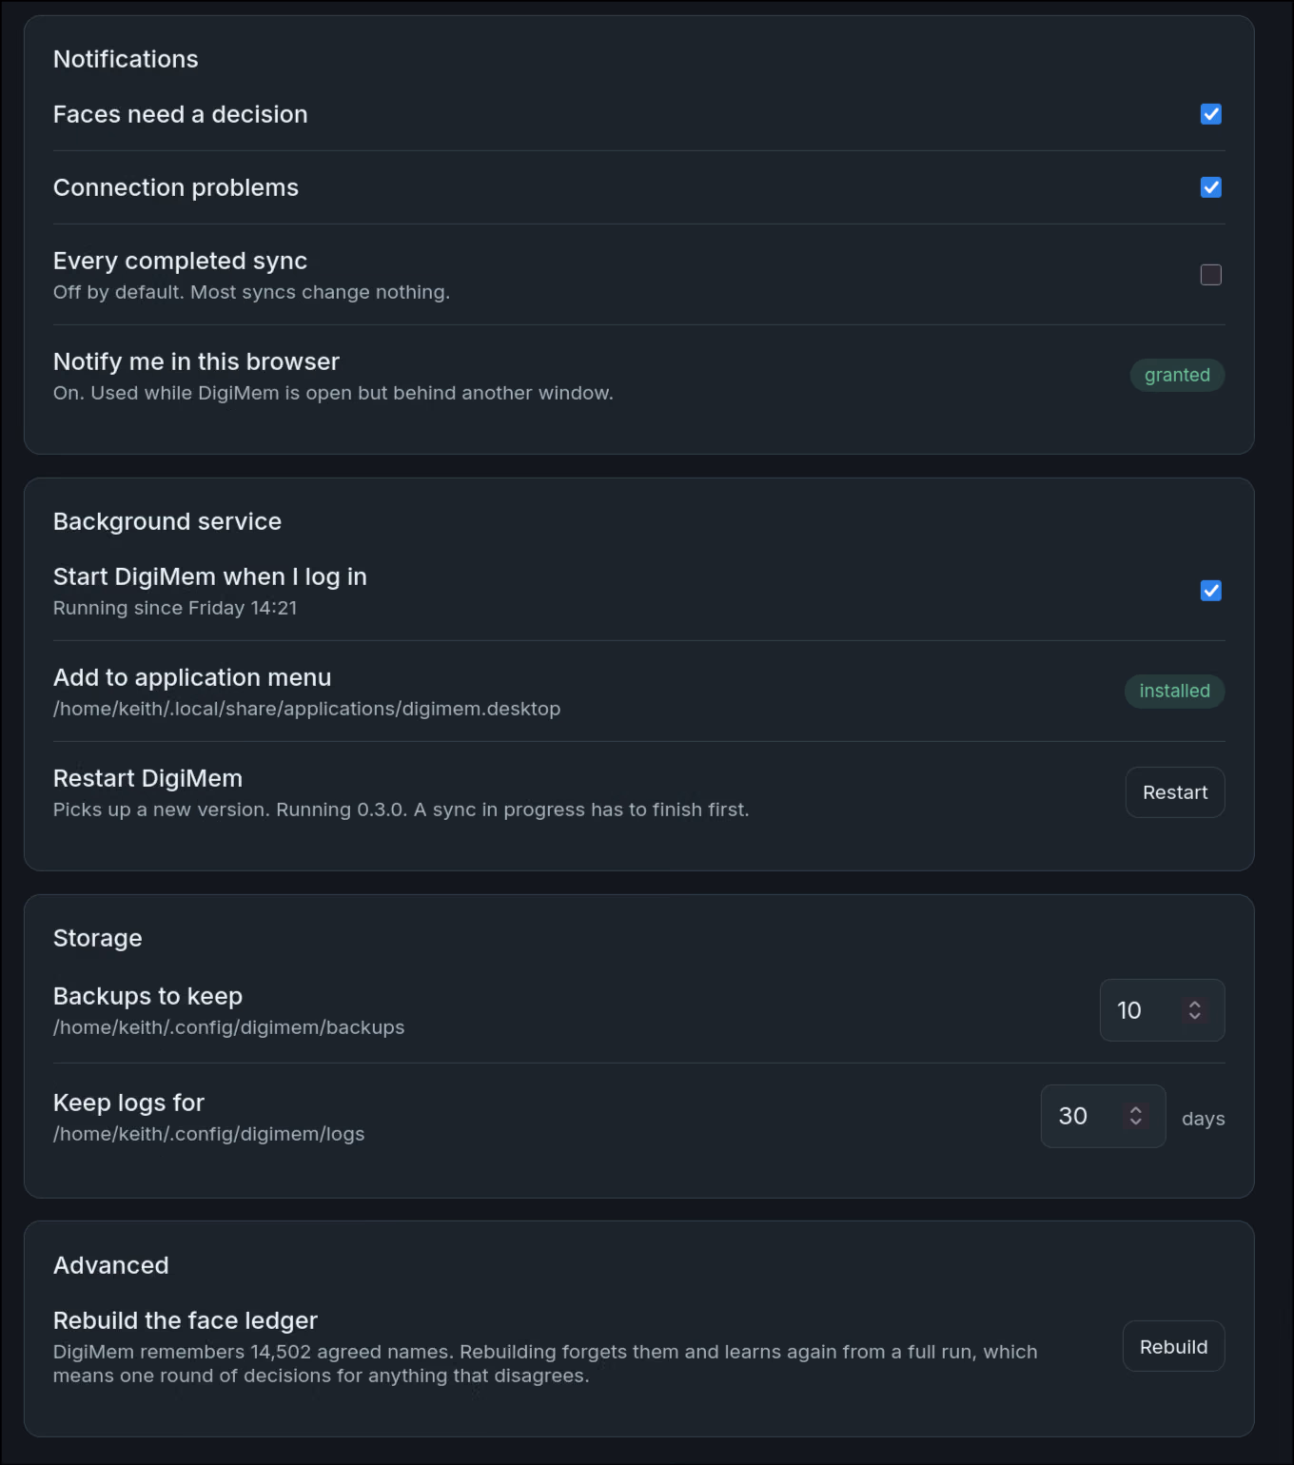Click the Off by default sync description
Screen dimensions: 1294x1465
[251, 292]
